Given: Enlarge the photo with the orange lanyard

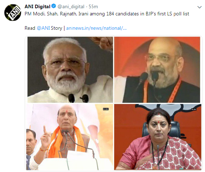Looking at the screenshot, I should point(157,70).
